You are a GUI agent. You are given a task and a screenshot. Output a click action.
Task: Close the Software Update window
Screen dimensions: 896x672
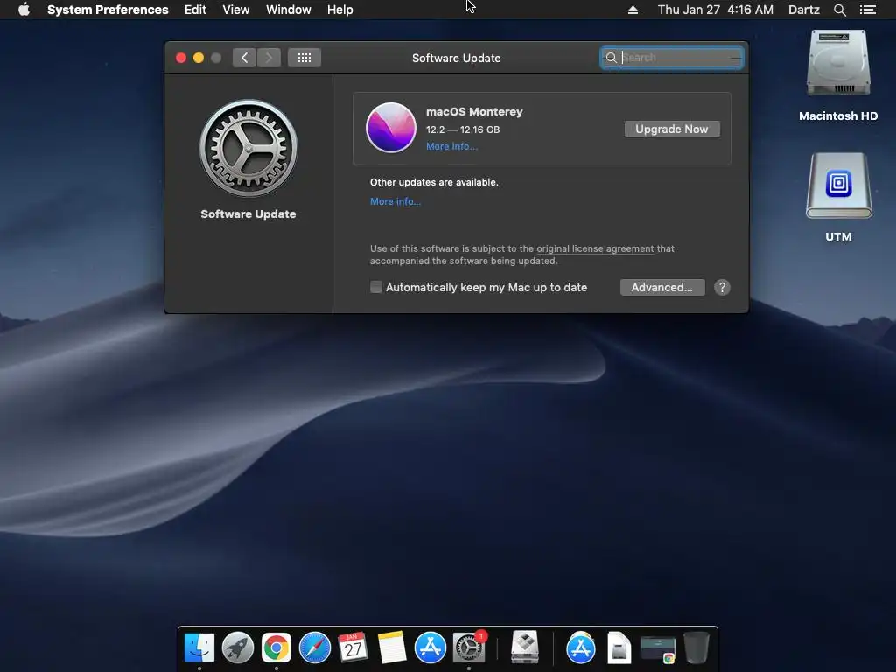click(x=181, y=58)
